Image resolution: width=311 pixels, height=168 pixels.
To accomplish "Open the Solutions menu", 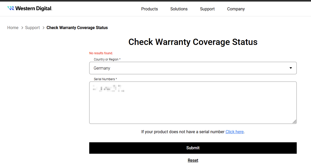I will click(179, 9).
